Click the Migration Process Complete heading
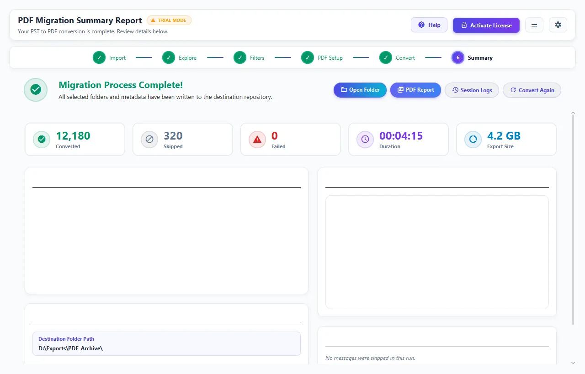This screenshot has width=585, height=374. [x=121, y=85]
